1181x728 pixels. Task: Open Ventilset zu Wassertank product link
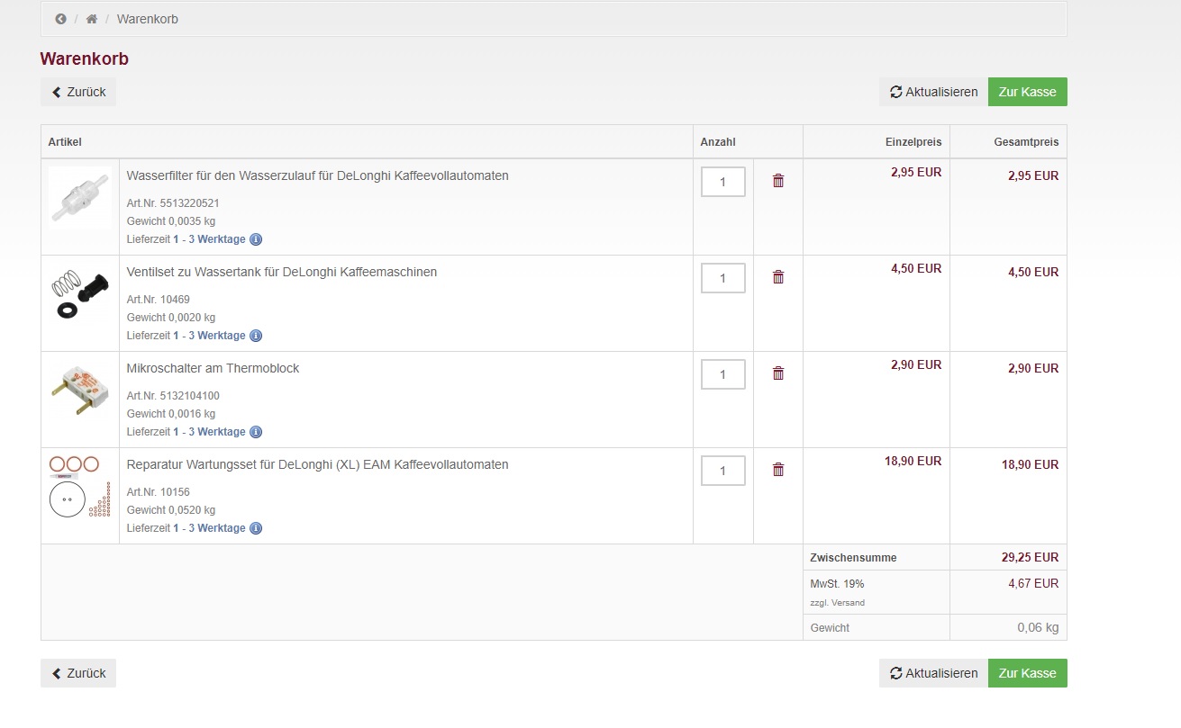click(x=281, y=272)
